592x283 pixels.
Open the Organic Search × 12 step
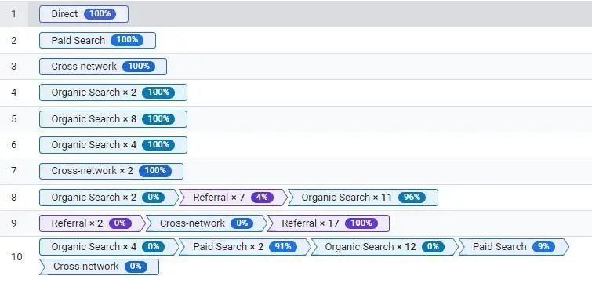click(x=385, y=247)
